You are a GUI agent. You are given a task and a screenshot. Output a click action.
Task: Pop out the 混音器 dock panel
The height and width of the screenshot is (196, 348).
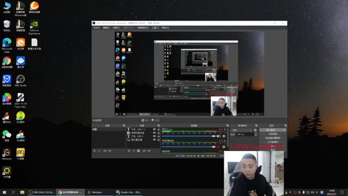click(x=228, y=125)
